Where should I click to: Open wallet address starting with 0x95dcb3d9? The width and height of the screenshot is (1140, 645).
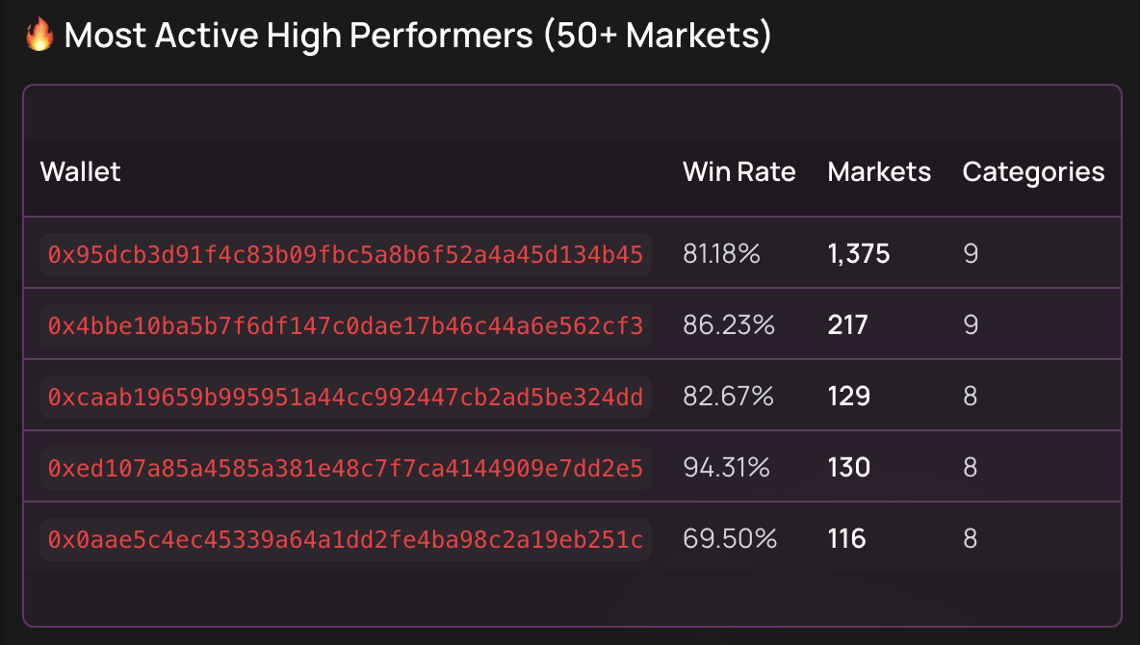[x=346, y=254]
